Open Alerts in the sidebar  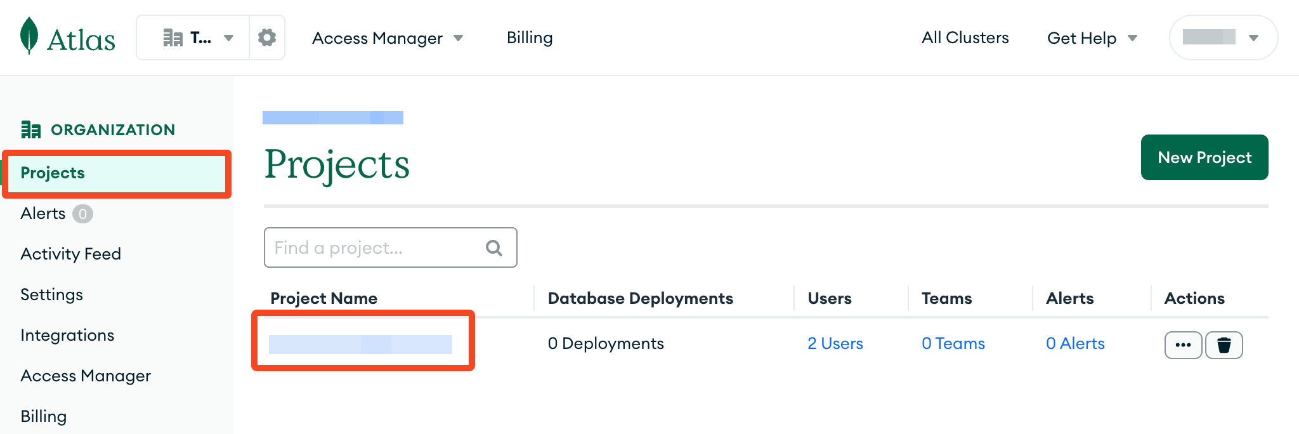[x=43, y=214]
